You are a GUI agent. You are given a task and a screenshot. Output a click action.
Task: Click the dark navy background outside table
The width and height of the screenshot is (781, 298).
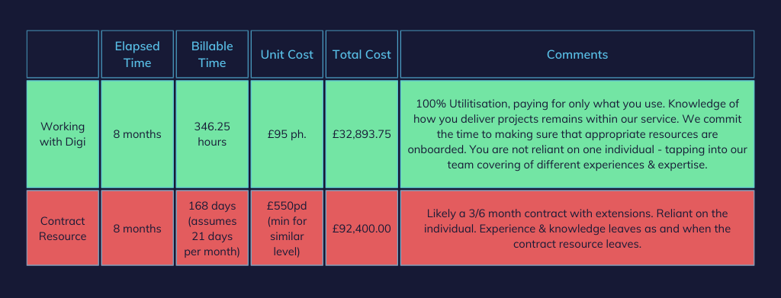click(390, 284)
